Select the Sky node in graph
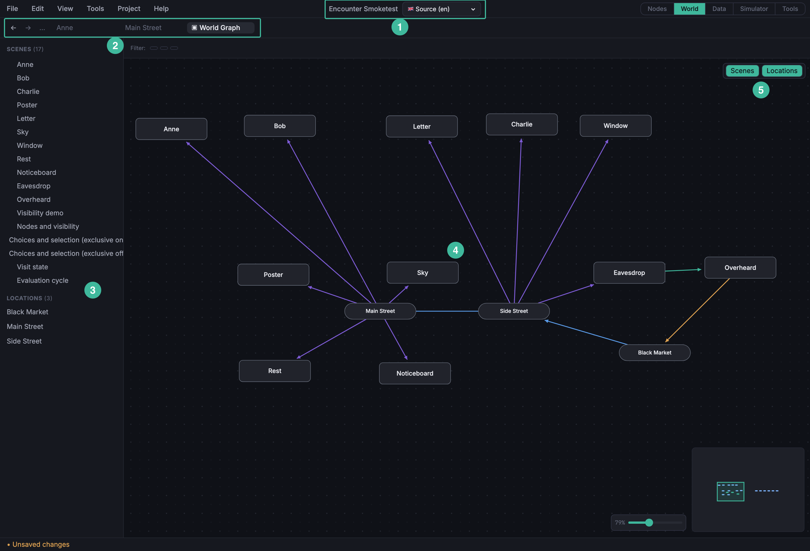The width and height of the screenshot is (810, 551). tap(422, 272)
